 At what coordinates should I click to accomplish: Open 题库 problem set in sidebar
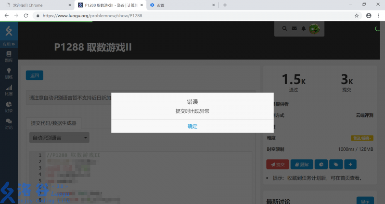9,57
